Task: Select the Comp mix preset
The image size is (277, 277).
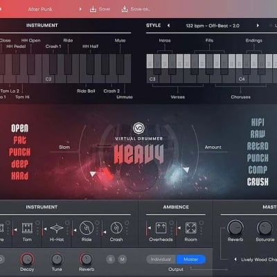Action: pos(258,170)
